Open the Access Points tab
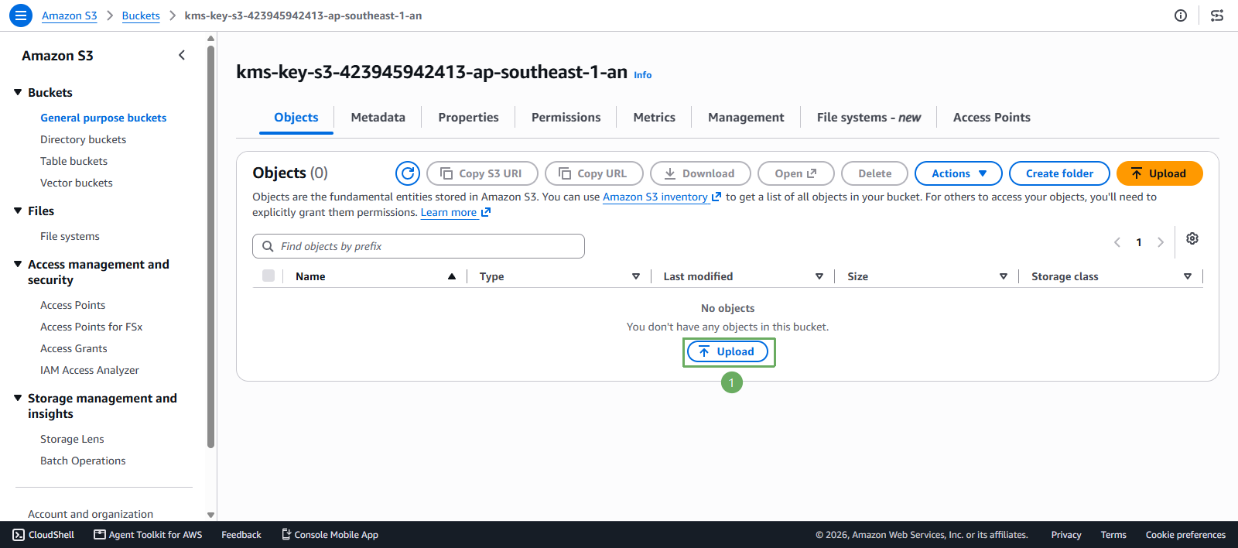Image resolution: width=1238 pixels, height=548 pixels. 992,118
